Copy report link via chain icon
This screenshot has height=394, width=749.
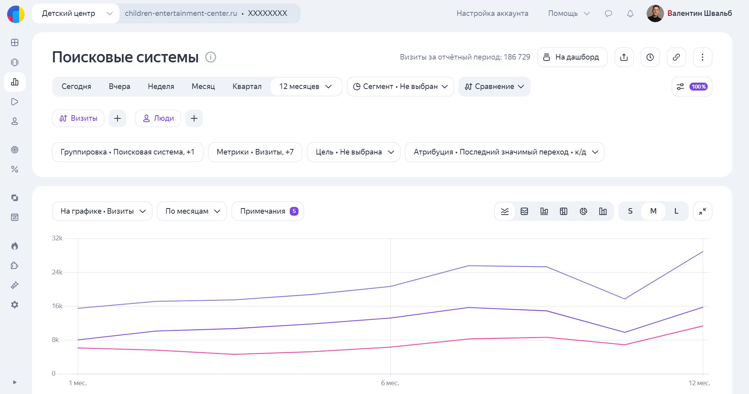[676, 57]
